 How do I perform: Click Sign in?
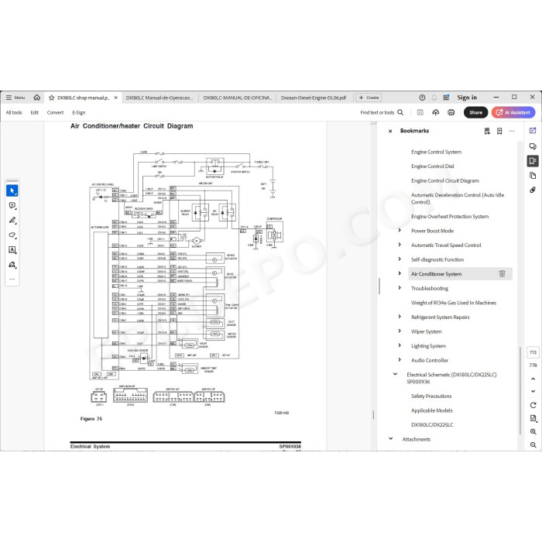coord(467,98)
